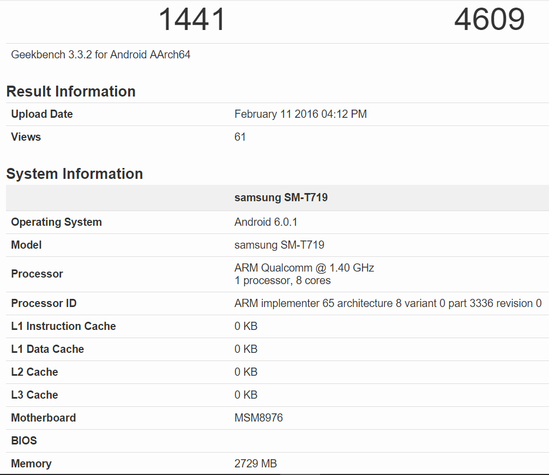Screen dimensions: 549x475
Task: Select the L2 Cache 0 KB value
Action: [246, 372]
